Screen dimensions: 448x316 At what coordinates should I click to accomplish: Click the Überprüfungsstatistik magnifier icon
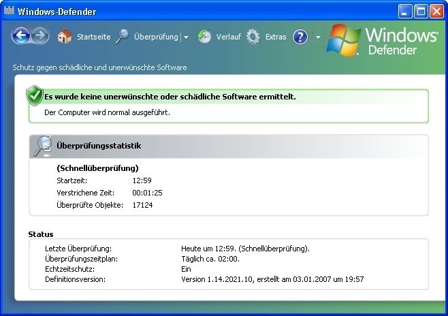tap(43, 146)
